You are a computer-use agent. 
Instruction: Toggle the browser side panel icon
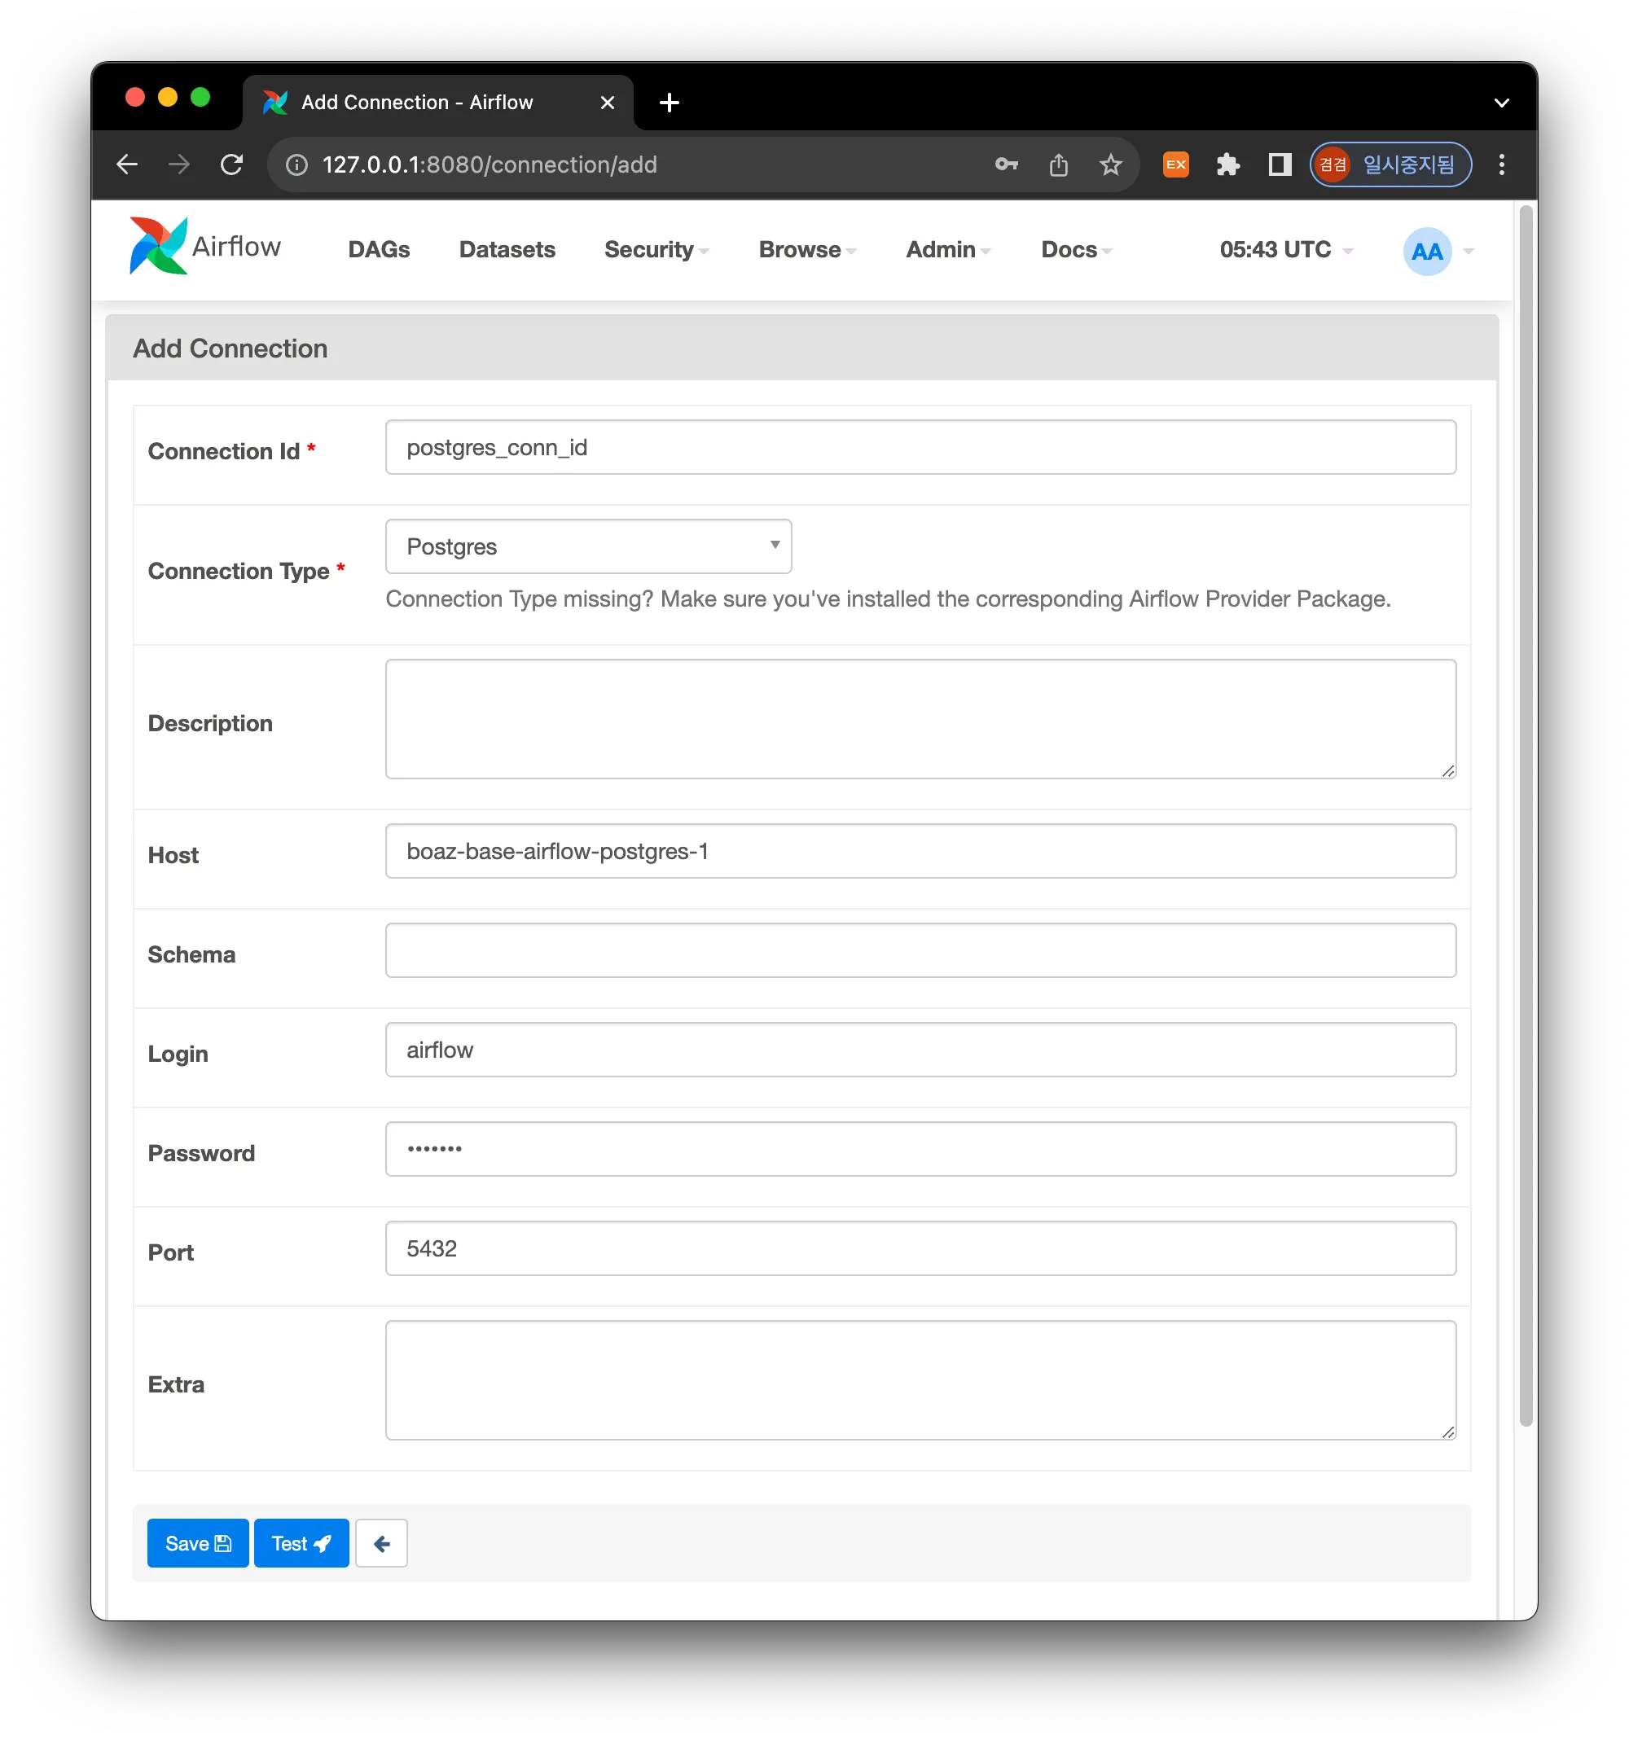[x=1280, y=164]
